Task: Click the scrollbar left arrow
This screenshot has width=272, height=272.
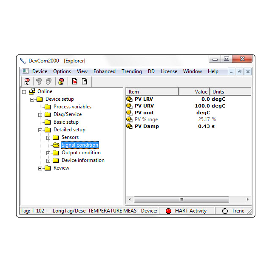Action: pyautogui.click(x=130, y=199)
